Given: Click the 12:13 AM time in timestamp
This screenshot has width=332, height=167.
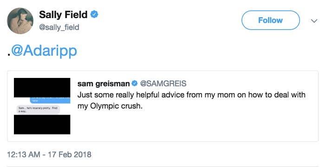Looking at the screenshot, I should click(x=24, y=154).
